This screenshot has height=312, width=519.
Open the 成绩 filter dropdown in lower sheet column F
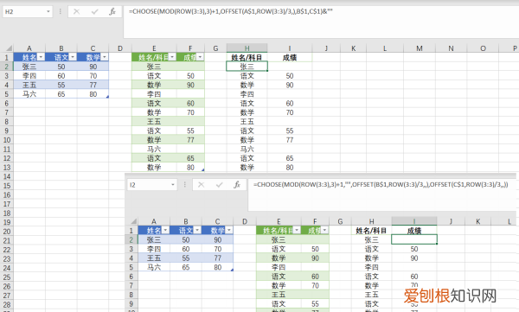click(324, 230)
